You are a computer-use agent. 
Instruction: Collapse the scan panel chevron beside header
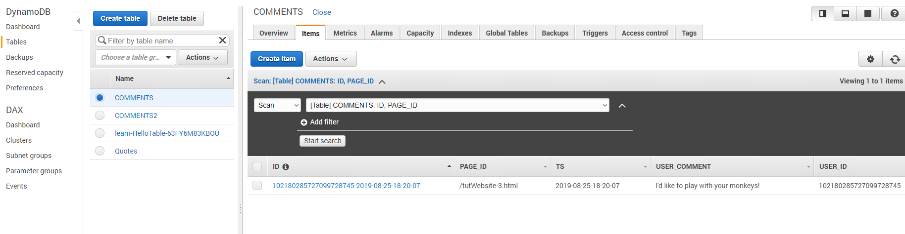coord(382,81)
